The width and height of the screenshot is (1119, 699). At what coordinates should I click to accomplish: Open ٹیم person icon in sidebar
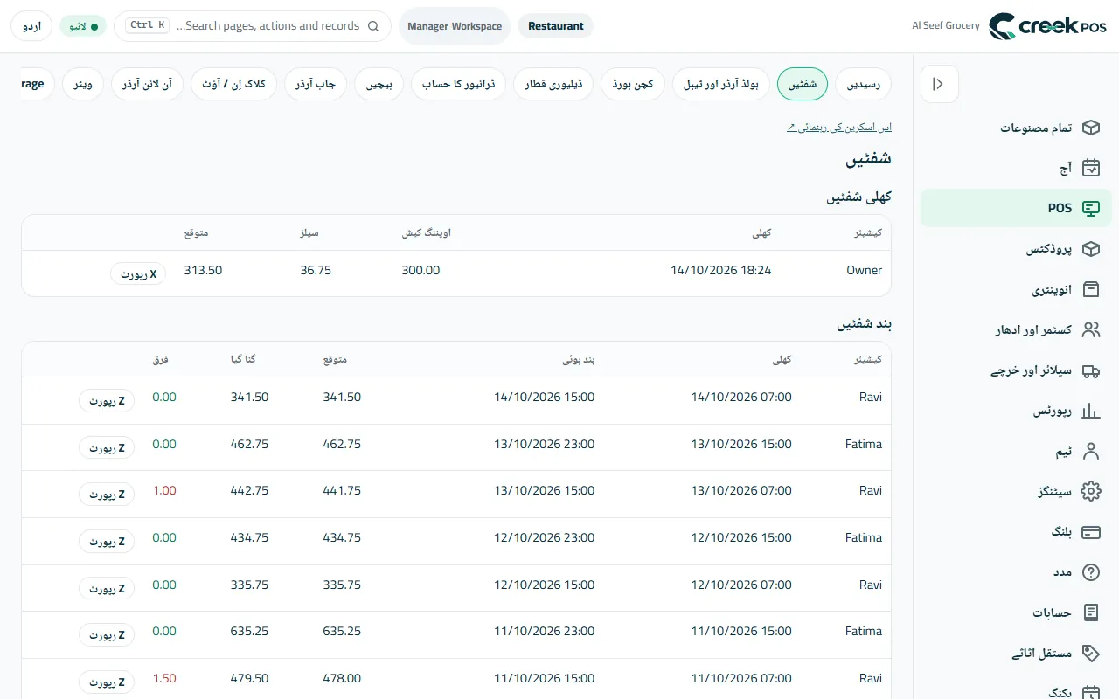tap(1090, 451)
